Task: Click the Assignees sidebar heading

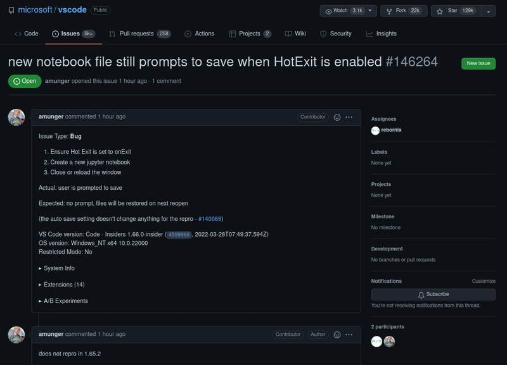Action: (383, 119)
